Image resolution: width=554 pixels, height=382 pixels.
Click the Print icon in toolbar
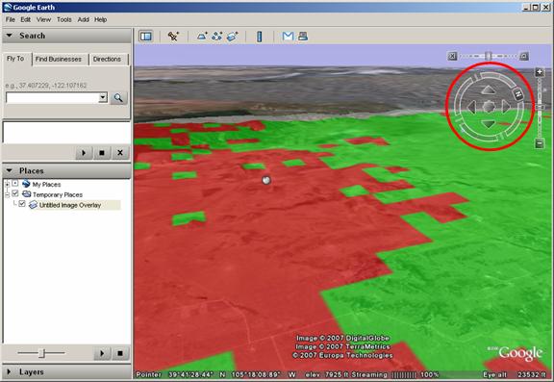(x=303, y=36)
